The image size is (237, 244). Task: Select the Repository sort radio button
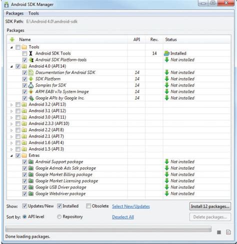point(59,217)
